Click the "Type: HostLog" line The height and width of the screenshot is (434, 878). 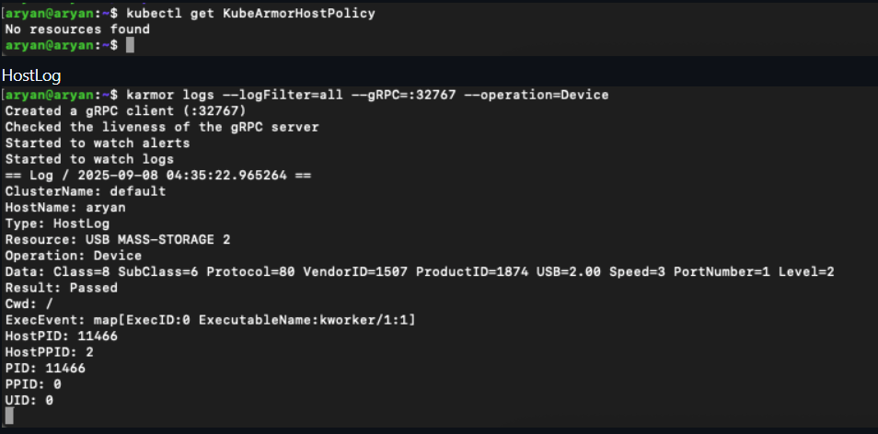pos(57,223)
